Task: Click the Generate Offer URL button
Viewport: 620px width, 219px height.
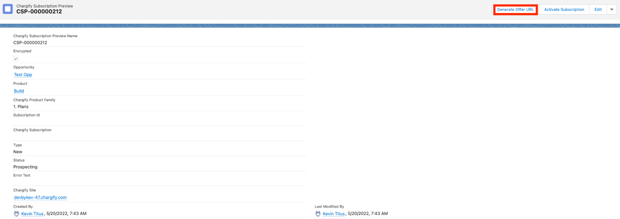Action: [x=515, y=10]
